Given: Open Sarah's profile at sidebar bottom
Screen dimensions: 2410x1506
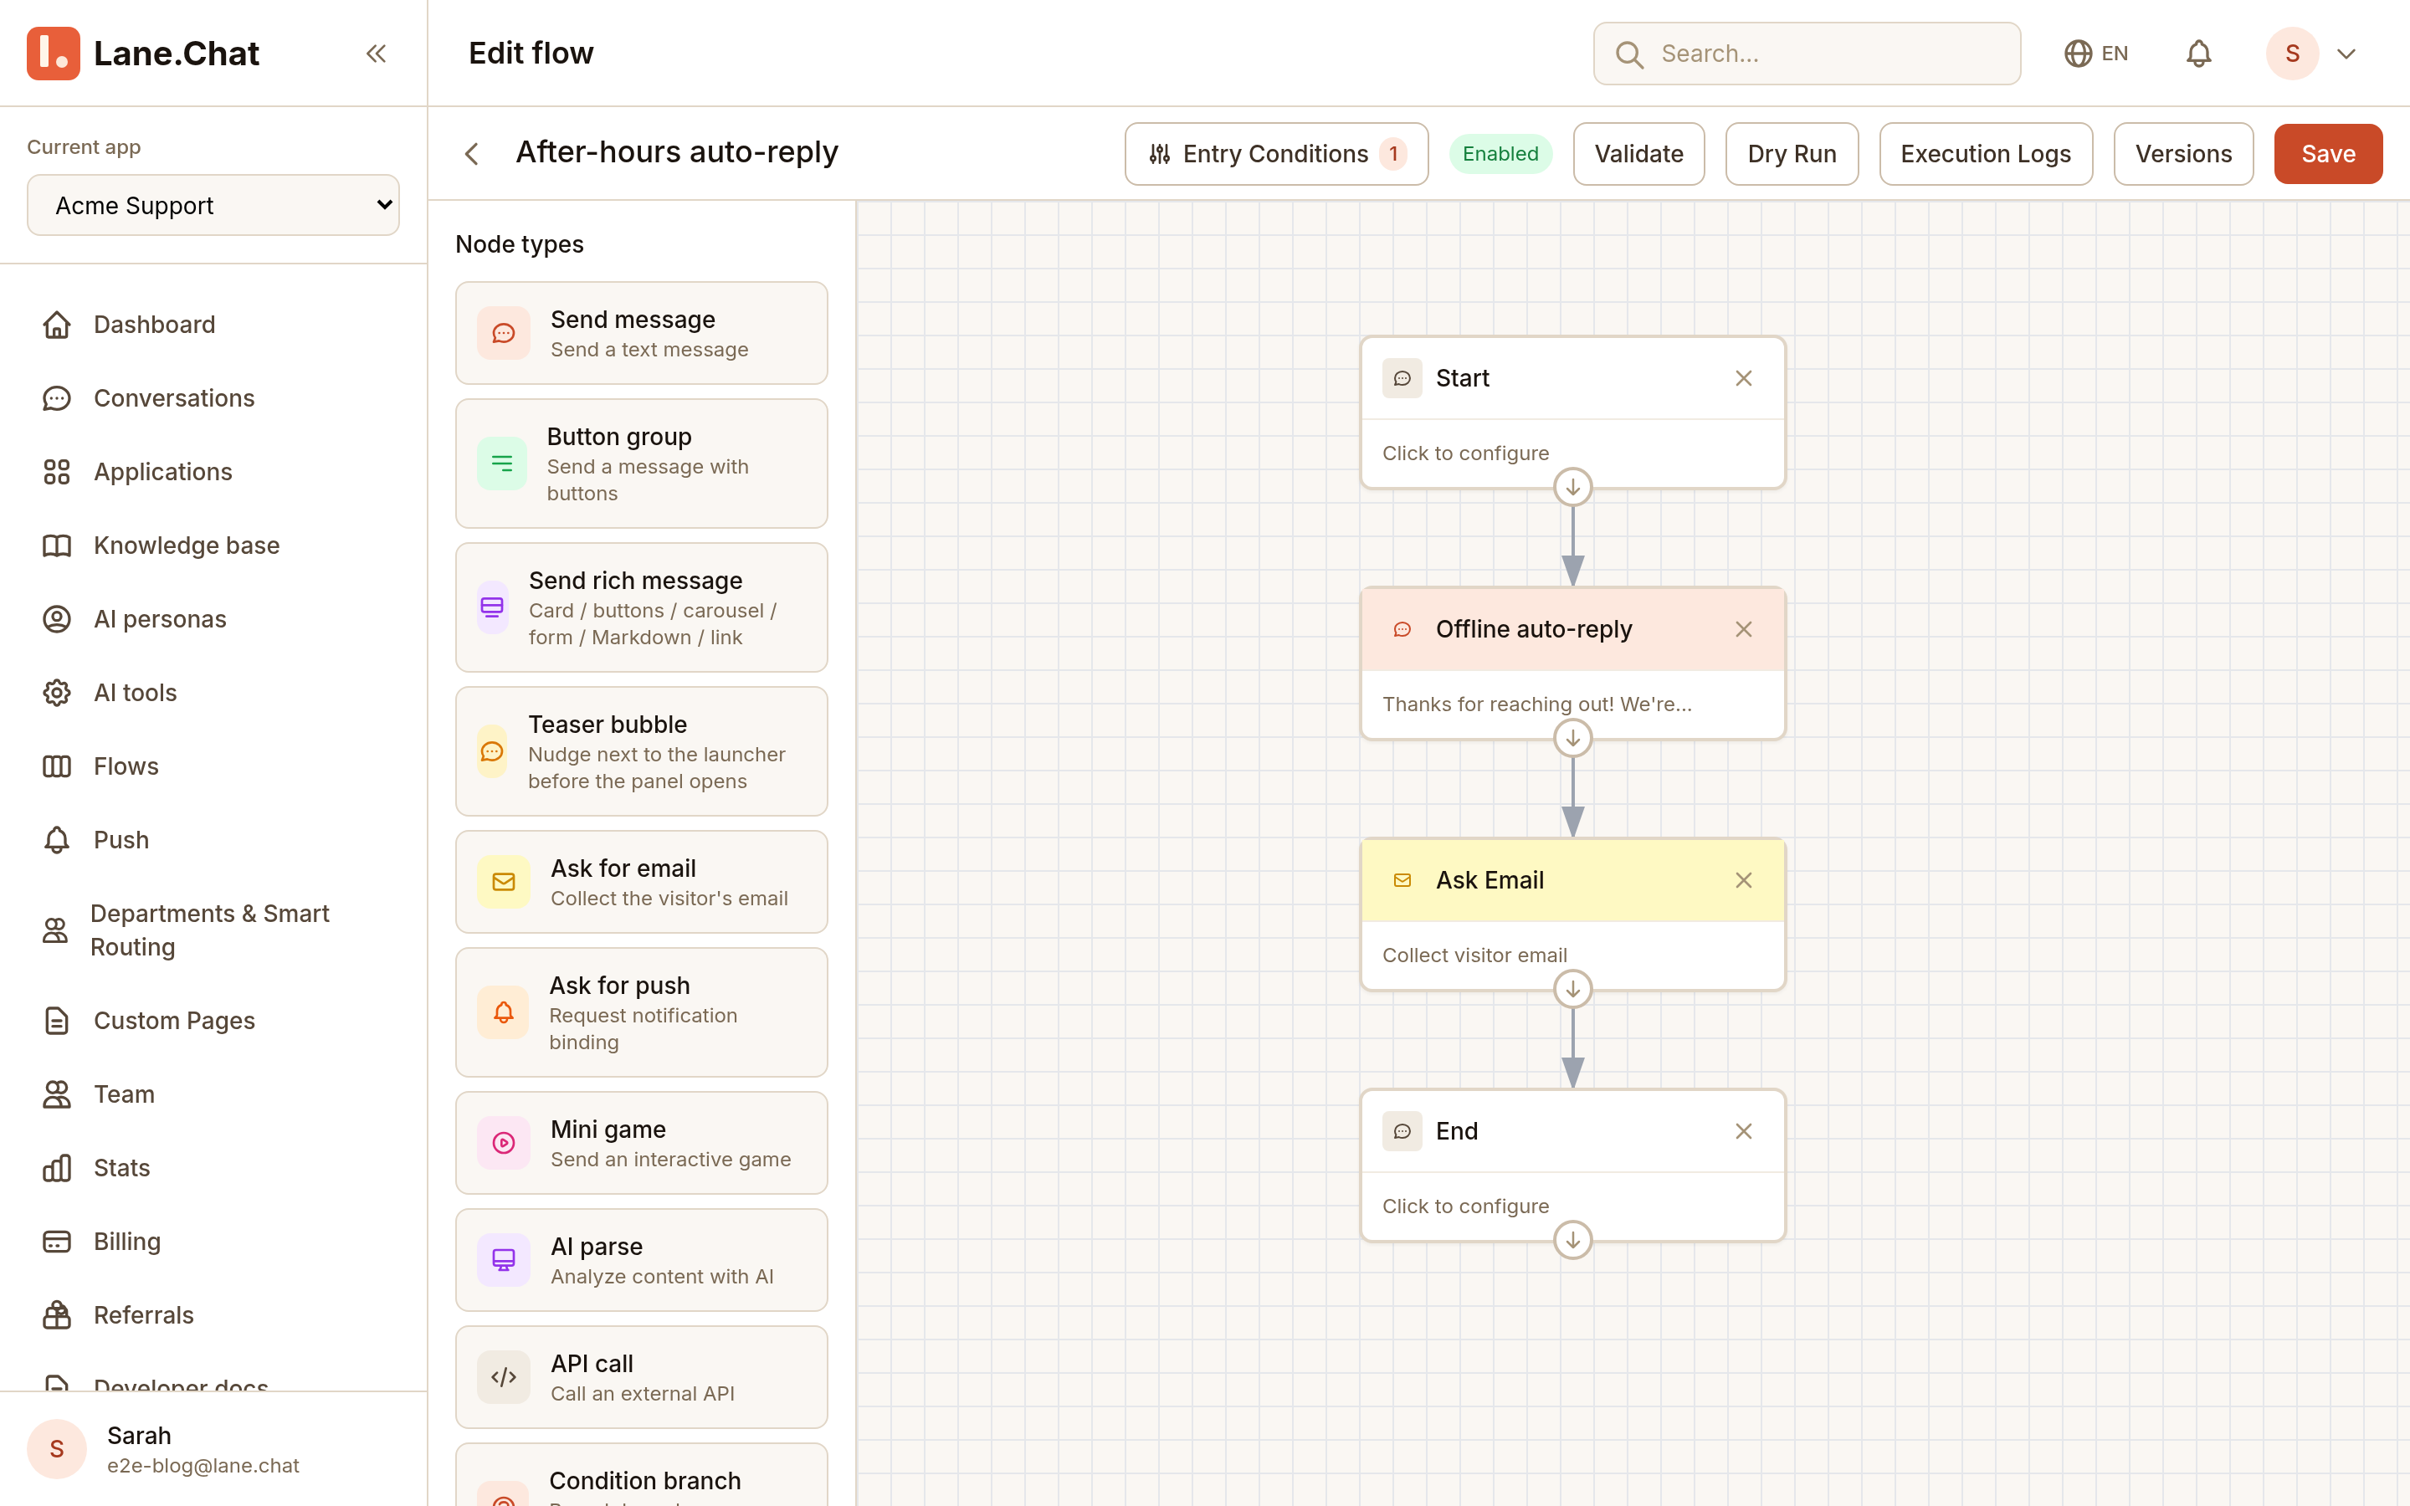Looking at the screenshot, I should coord(213,1449).
